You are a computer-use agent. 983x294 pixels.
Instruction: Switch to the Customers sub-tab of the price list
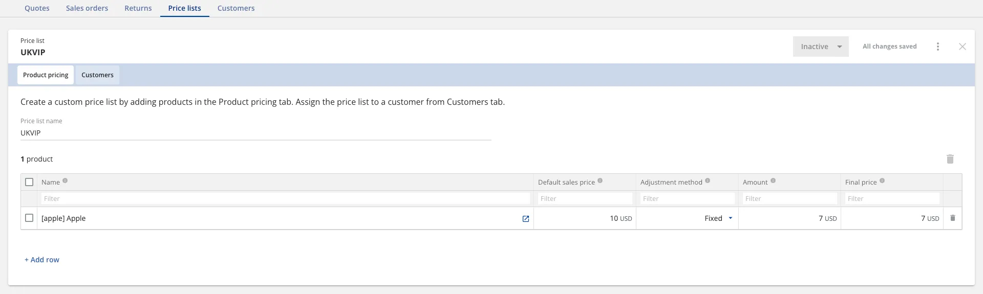tap(97, 75)
